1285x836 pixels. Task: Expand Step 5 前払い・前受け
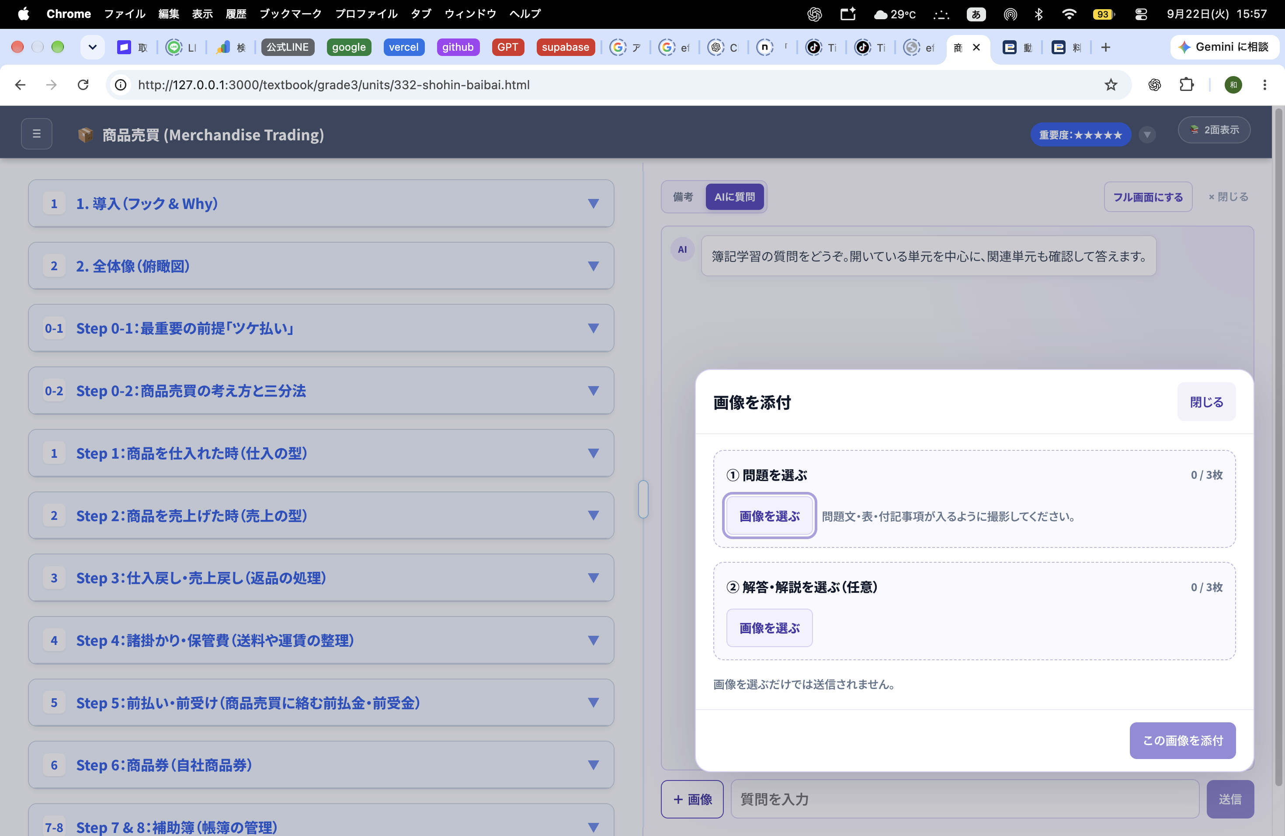pyautogui.click(x=321, y=703)
